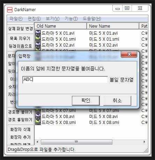Viewport: 155px width, 160px height.
Task: Close the 입력창 dialog with red X
Action: coord(129,54)
